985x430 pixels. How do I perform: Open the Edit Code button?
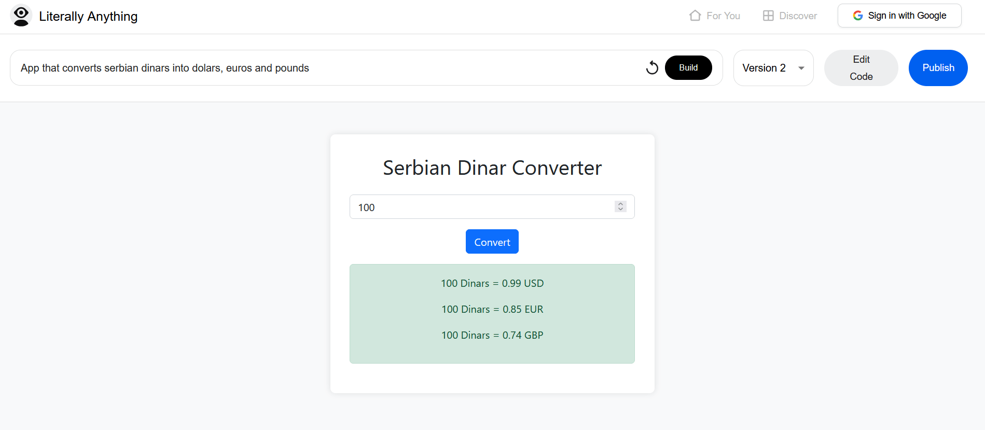coord(861,68)
